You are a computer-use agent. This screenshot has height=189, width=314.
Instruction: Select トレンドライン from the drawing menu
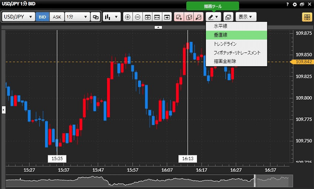click(237, 44)
